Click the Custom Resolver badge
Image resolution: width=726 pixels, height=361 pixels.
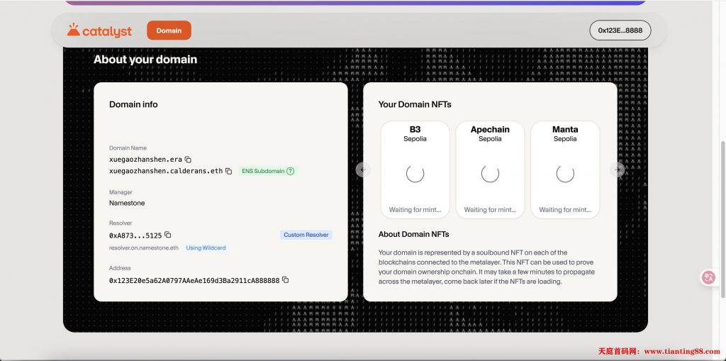pos(306,235)
